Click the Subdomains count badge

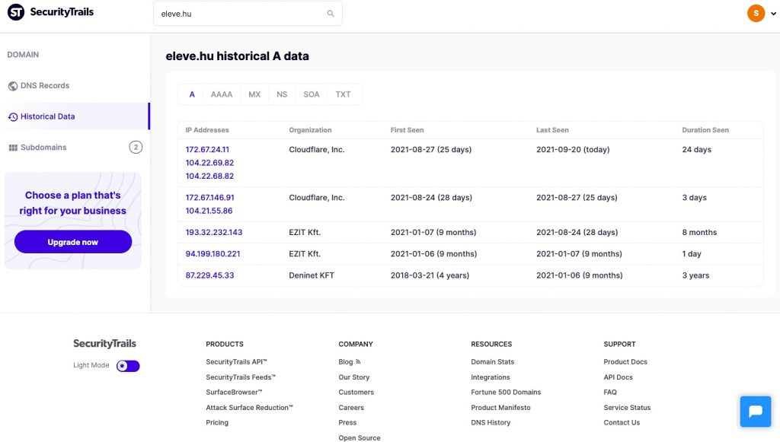(136, 147)
